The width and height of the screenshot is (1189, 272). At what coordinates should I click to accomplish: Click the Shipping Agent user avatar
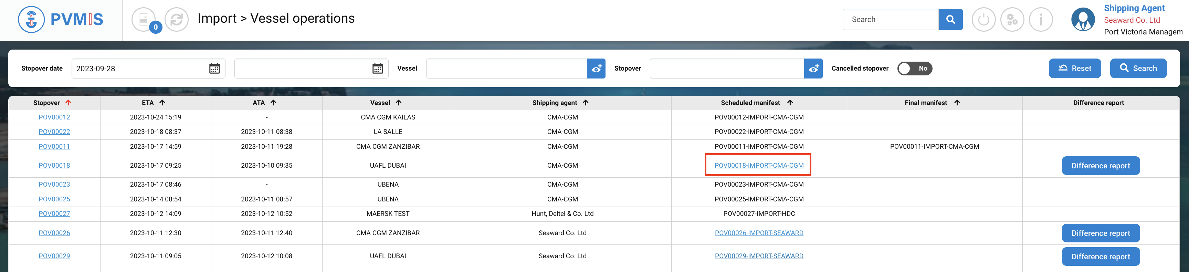1082,19
